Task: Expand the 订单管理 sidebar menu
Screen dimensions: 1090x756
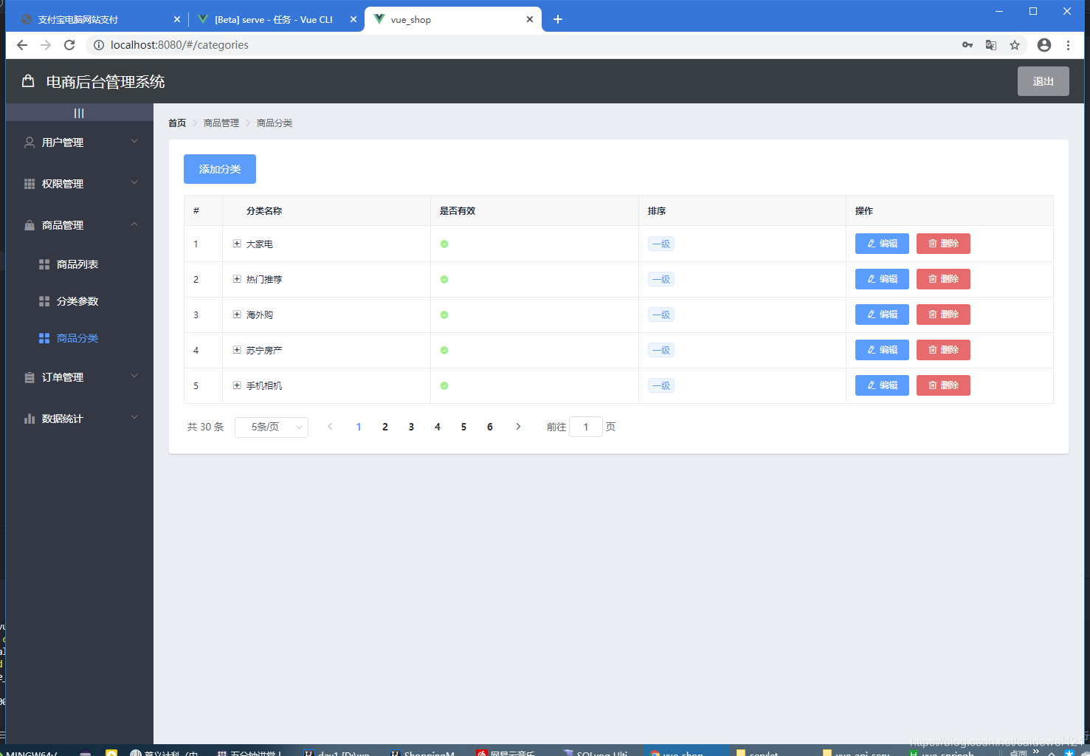Action: coord(80,377)
